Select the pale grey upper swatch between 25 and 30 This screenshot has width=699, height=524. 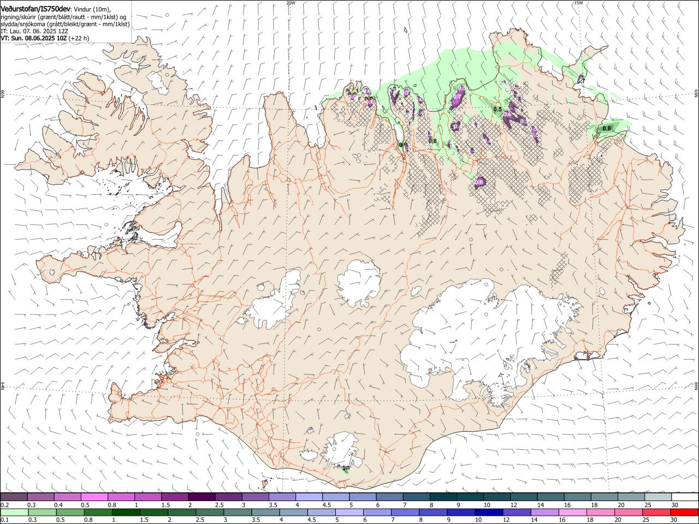point(659,497)
